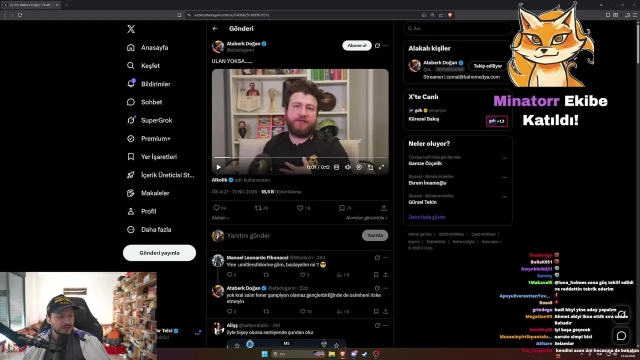Like Manuel Leonardo Fibonacci's reply

pos(302,274)
